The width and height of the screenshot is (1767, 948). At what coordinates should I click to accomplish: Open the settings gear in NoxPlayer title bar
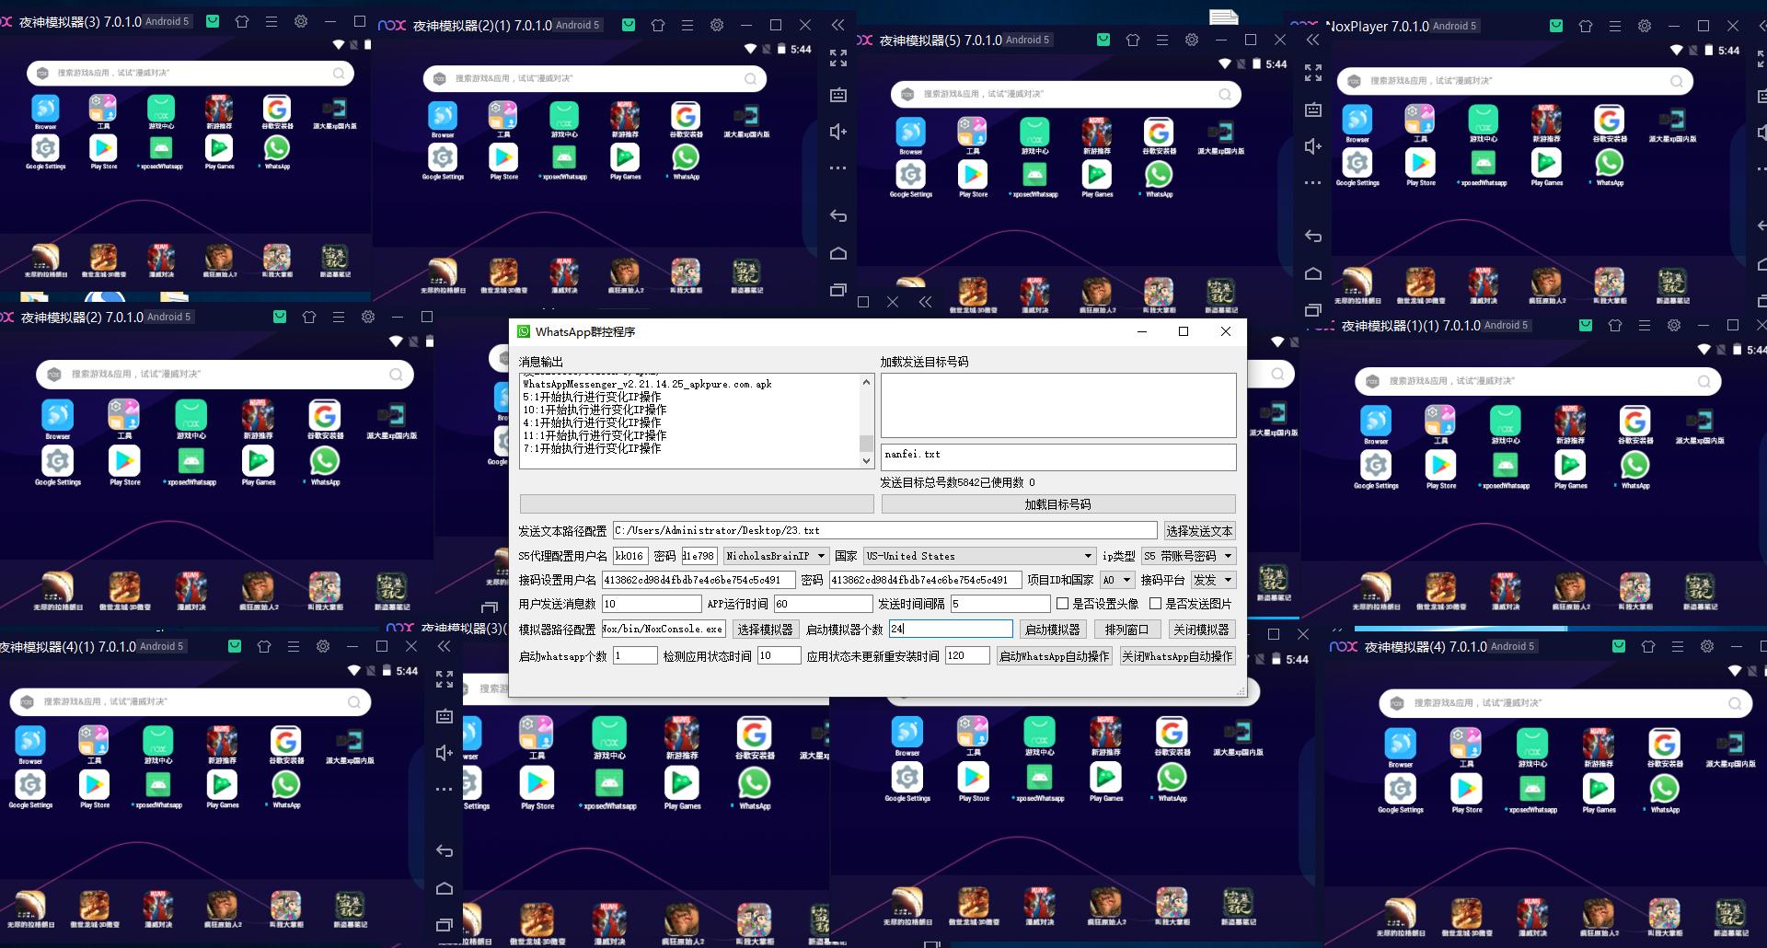pos(1645,26)
